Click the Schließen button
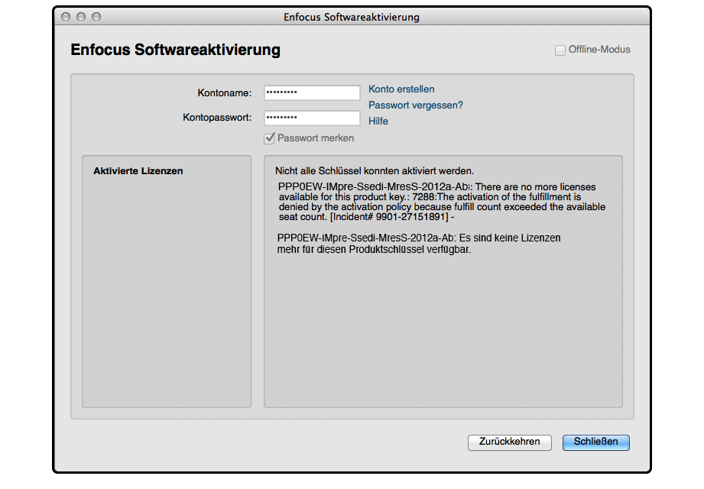This screenshot has height=489, width=704. pos(595,442)
